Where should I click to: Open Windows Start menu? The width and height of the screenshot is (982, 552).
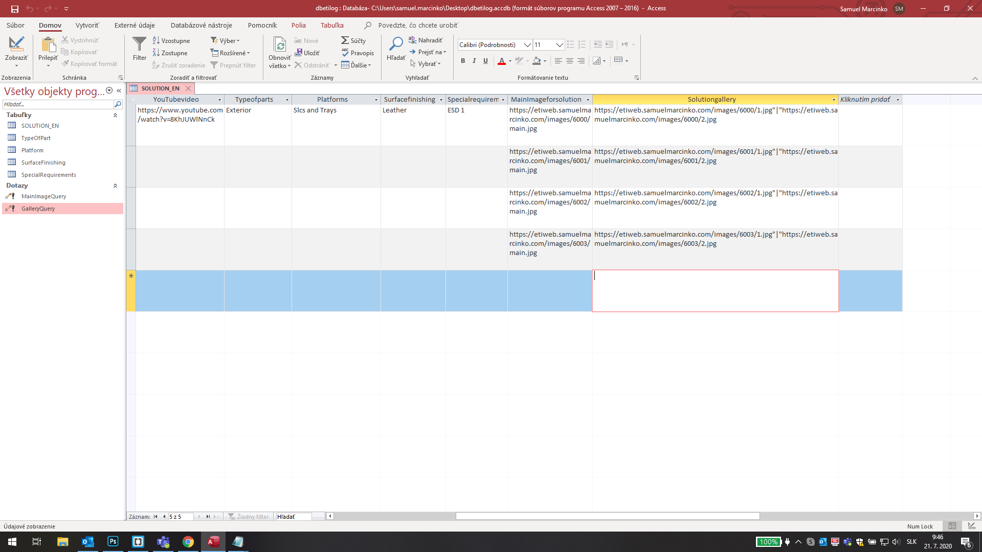point(12,542)
